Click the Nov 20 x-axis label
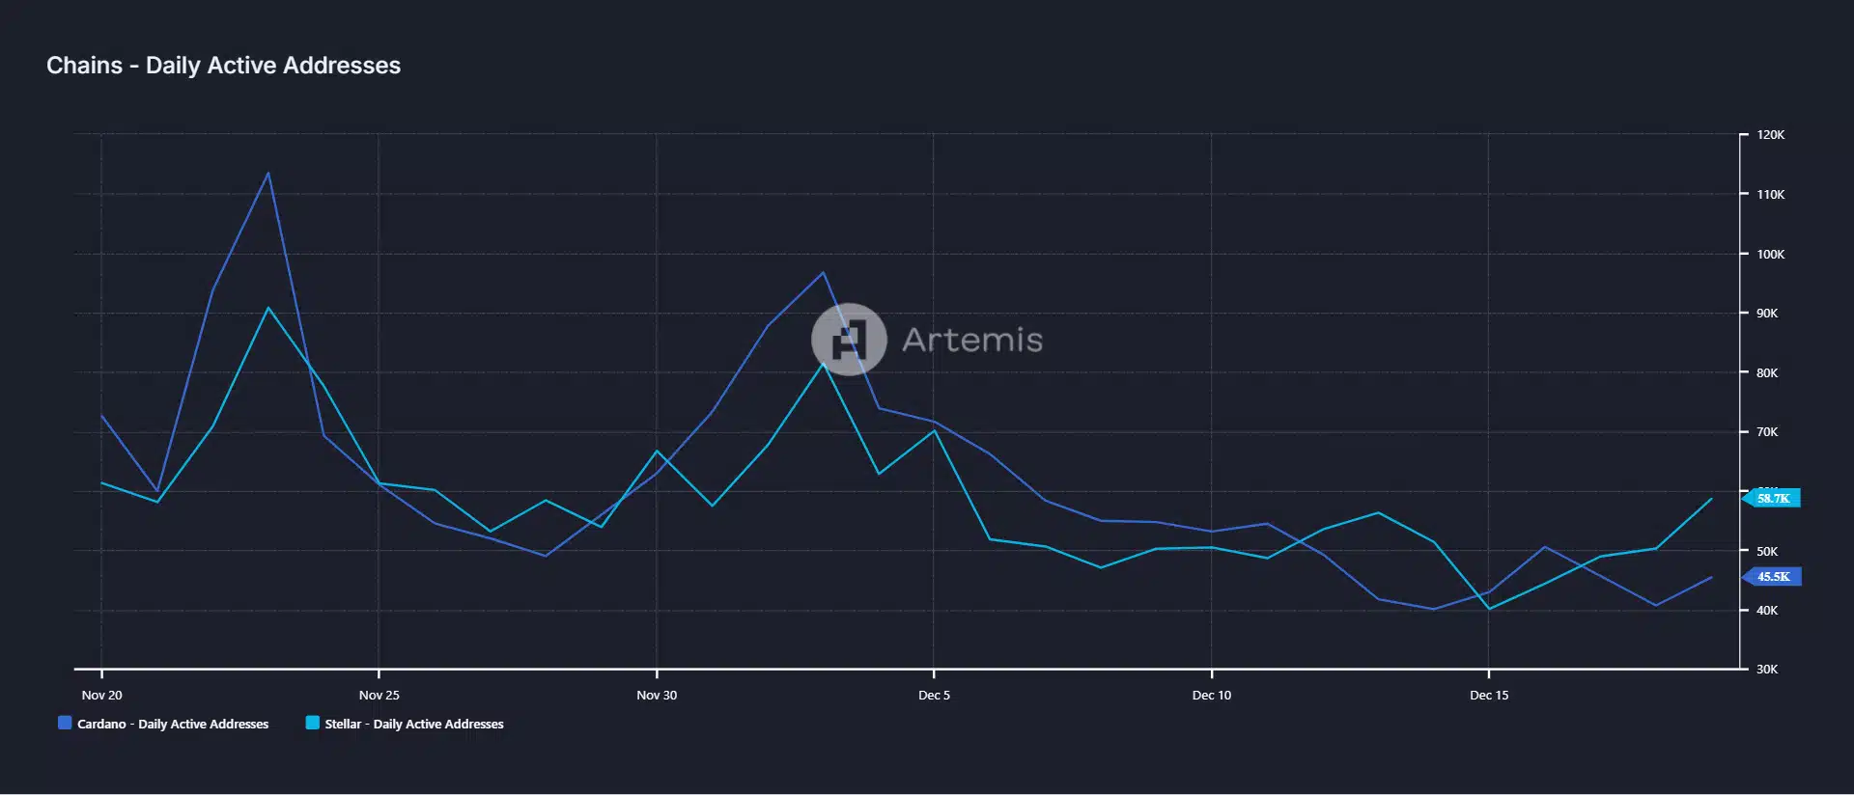 click(101, 695)
